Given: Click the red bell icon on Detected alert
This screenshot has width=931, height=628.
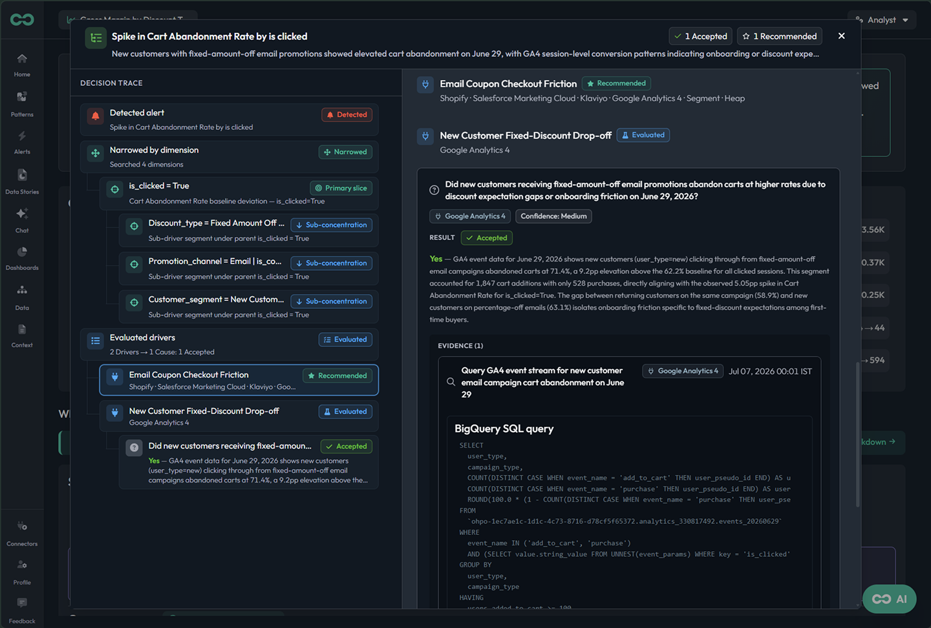Looking at the screenshot, I should point(96,116).
